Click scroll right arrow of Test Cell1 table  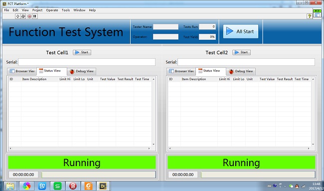coord(149,149)
